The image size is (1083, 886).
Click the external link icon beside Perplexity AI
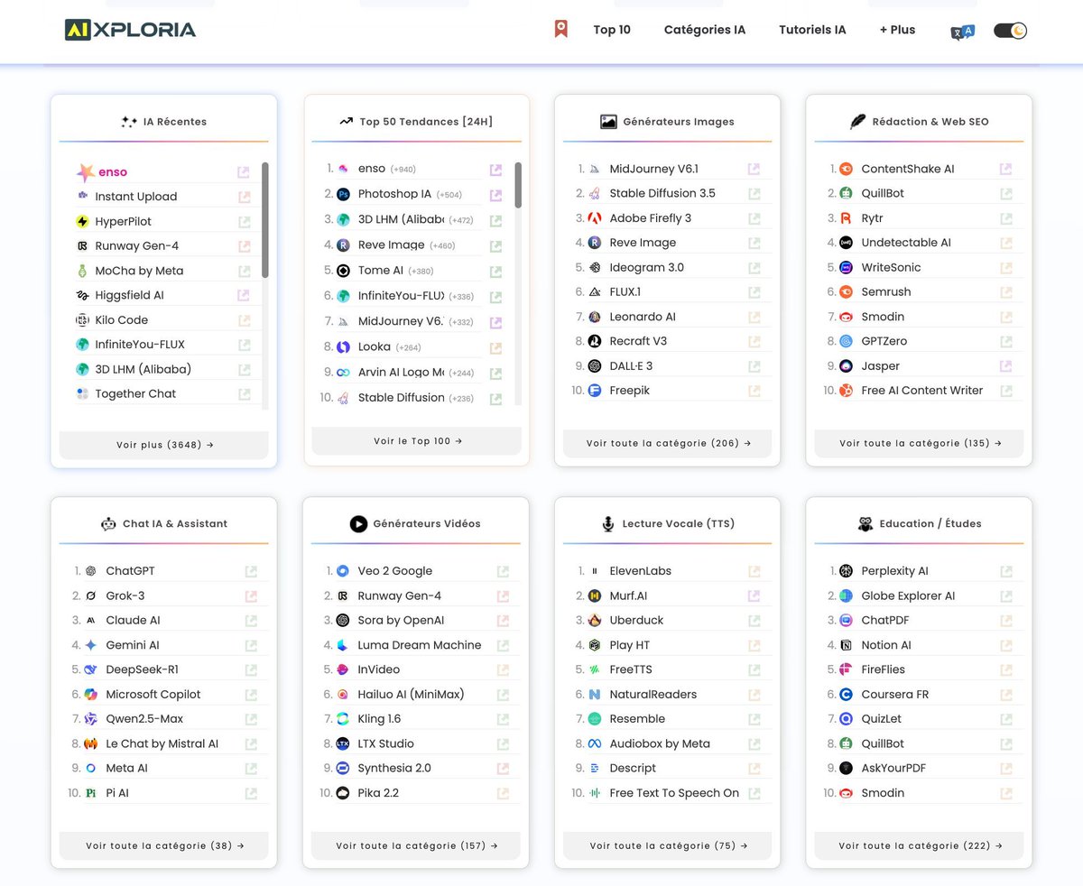point(1005,571)
